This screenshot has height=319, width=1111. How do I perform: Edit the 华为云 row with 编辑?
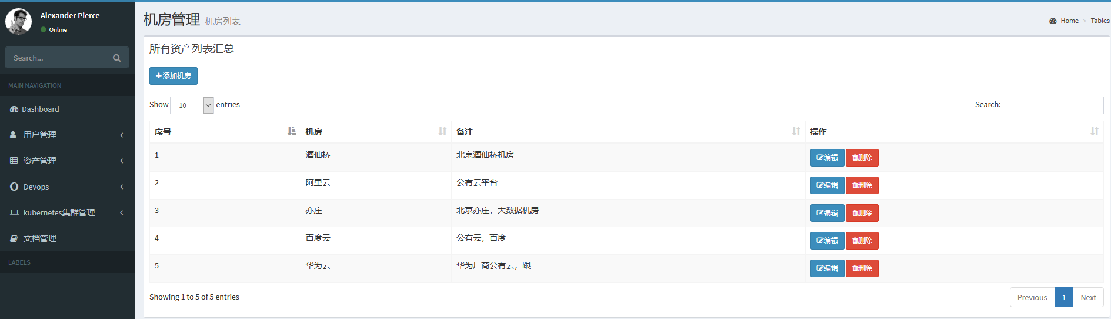(827, 268)
